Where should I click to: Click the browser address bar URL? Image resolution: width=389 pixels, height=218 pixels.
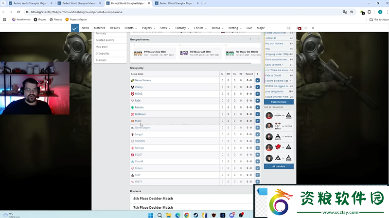[x=76, y=12]
